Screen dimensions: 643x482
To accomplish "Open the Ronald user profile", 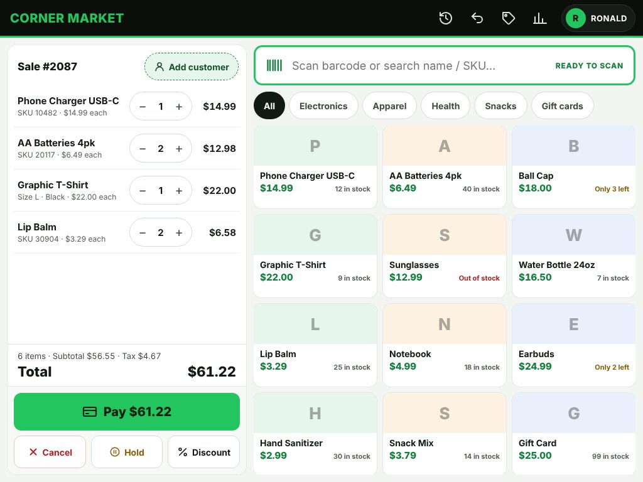I will [598, 18].
